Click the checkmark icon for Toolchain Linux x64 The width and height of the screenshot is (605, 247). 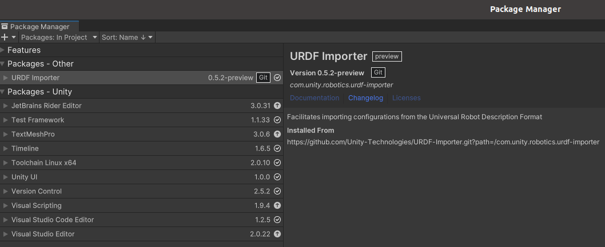(x=277, y=163)
